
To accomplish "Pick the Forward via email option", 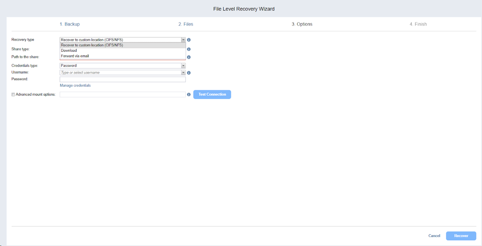I will 75,56.
